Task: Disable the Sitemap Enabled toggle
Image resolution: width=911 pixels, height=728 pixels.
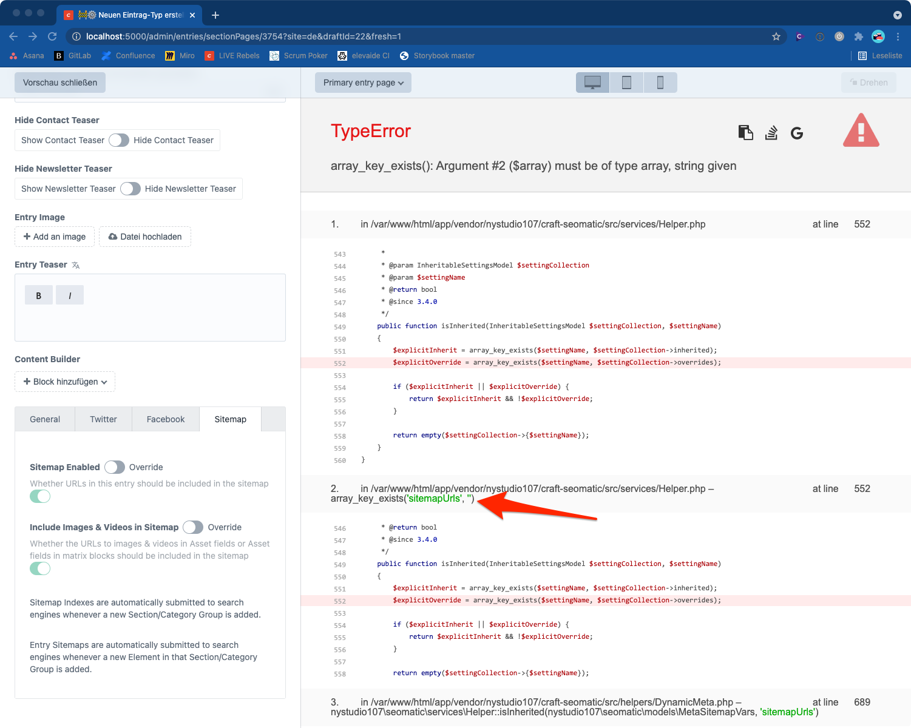Action: click(x=39, y=496)
